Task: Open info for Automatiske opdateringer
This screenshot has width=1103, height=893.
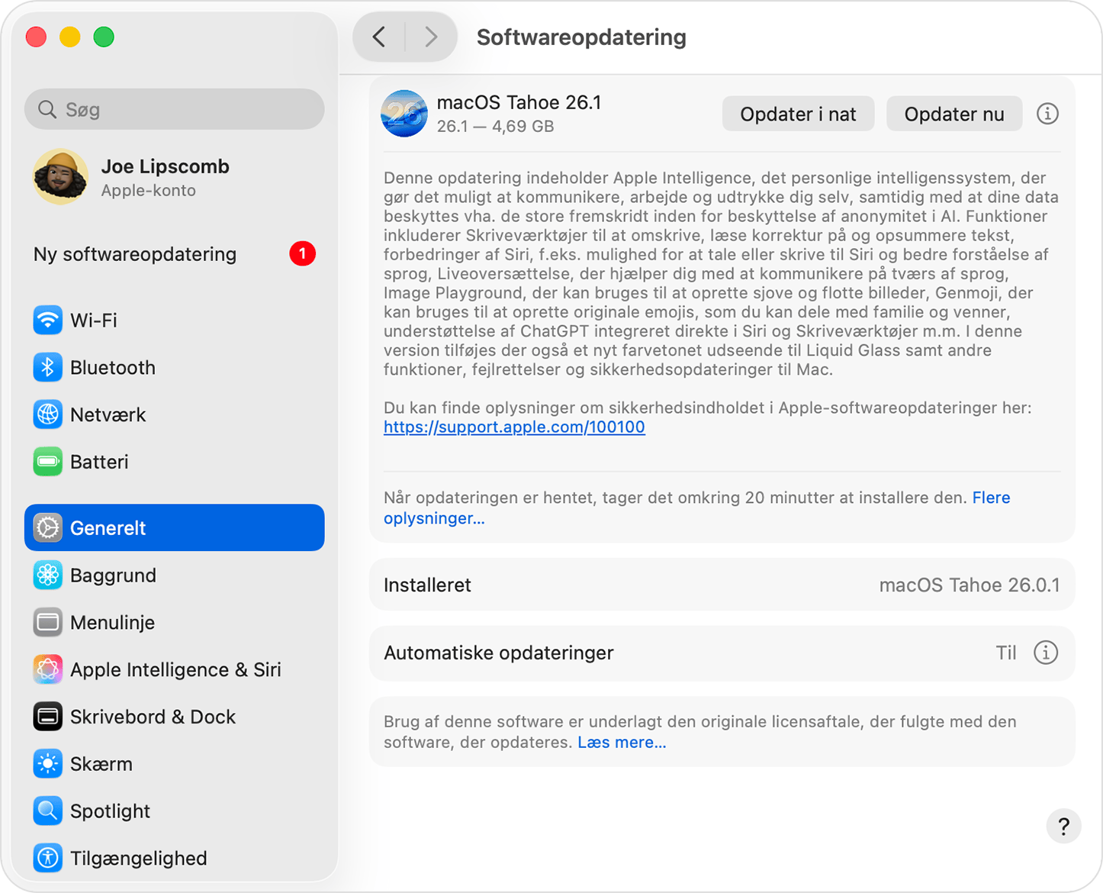Action: (1046, 653)
